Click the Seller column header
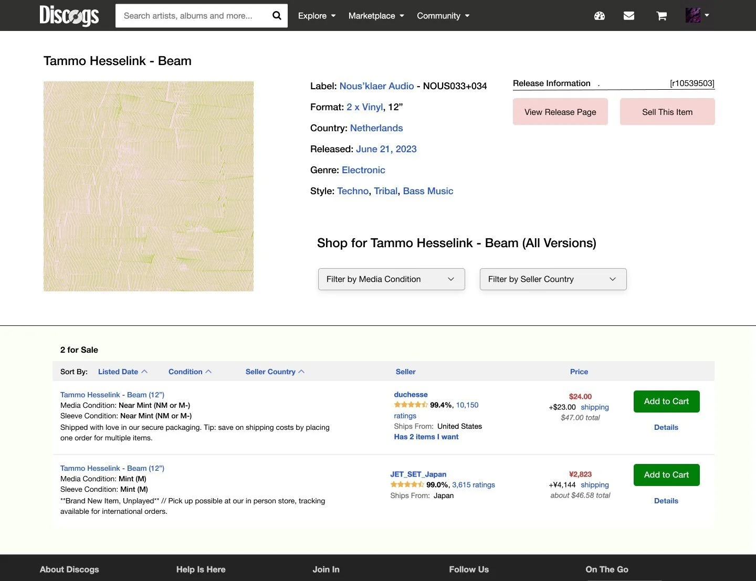This screenshot has width=756, height=581. tap(405, 372)
